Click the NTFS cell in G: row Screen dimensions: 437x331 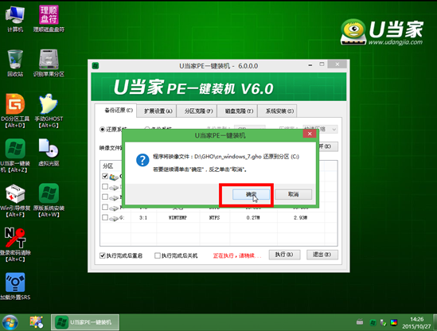tap(214, 217)
